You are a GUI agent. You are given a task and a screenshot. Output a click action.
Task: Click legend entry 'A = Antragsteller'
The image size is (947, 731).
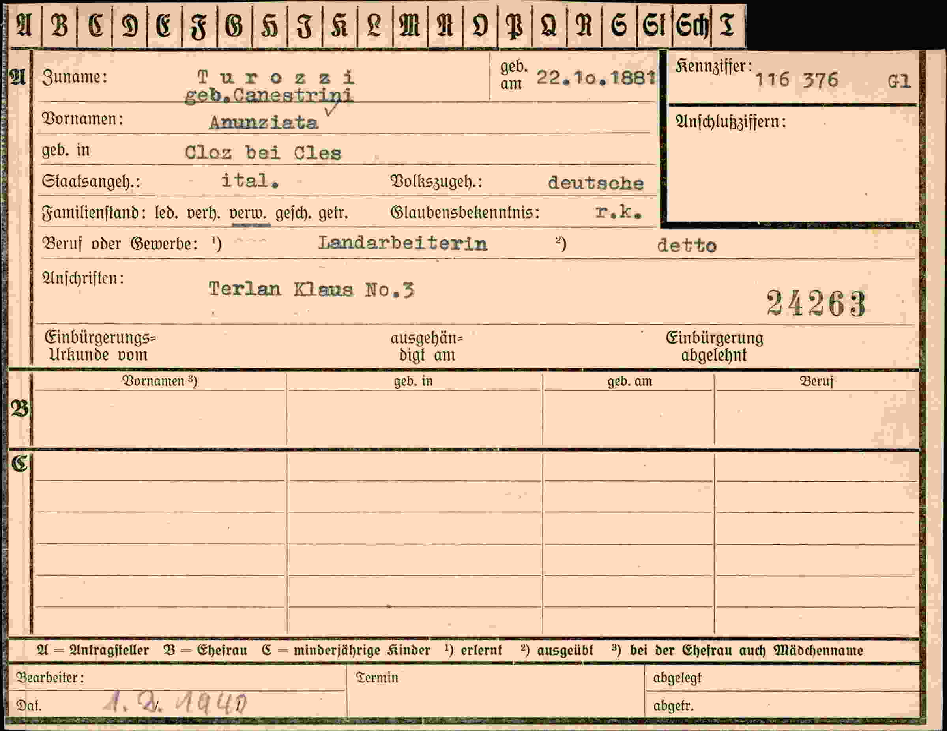click(x=93, y=651)
